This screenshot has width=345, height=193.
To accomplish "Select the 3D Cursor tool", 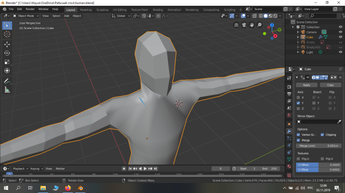I will tap(7, 34).
